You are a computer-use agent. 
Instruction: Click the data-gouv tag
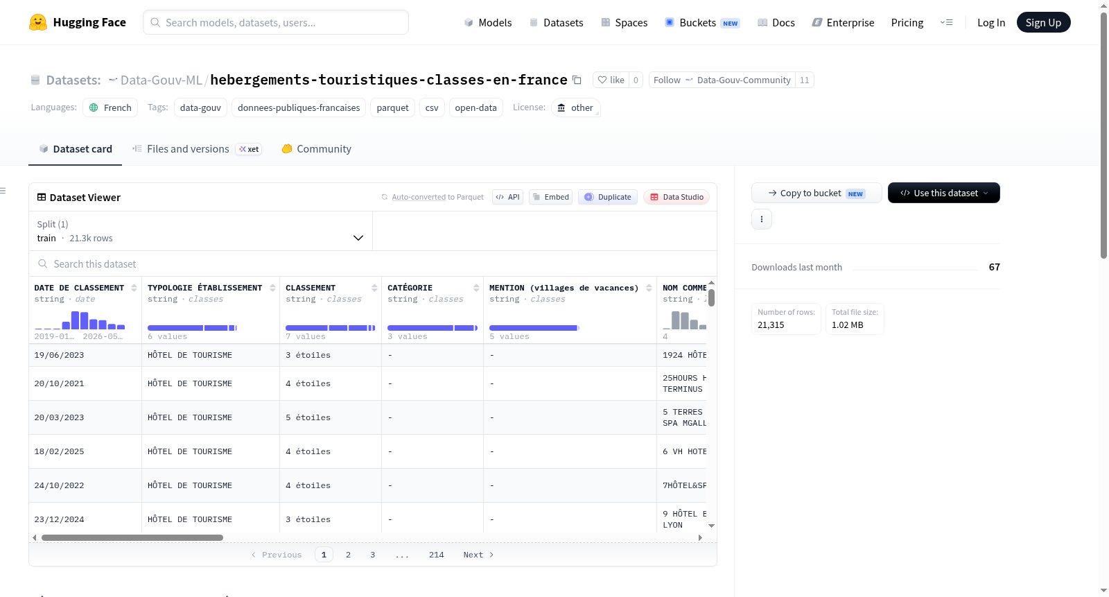[200, 107]
